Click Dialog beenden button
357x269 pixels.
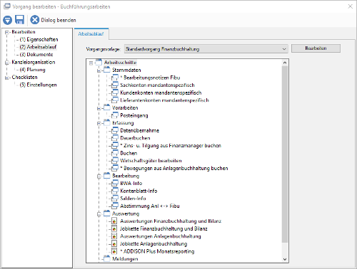click(53, 20)
